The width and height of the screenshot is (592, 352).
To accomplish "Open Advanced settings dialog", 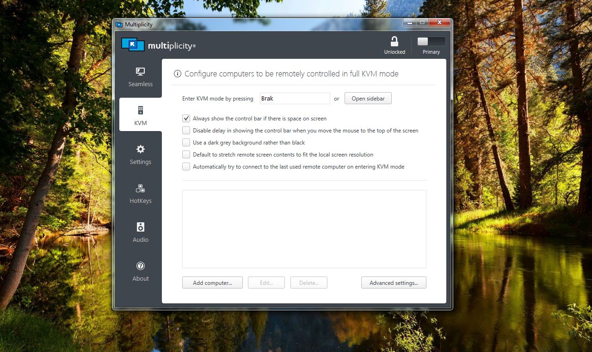I will 394,283.
